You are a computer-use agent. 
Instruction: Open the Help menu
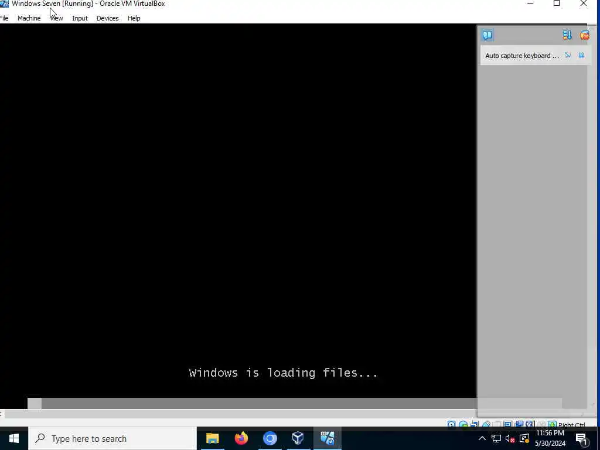tap(134, 18)
